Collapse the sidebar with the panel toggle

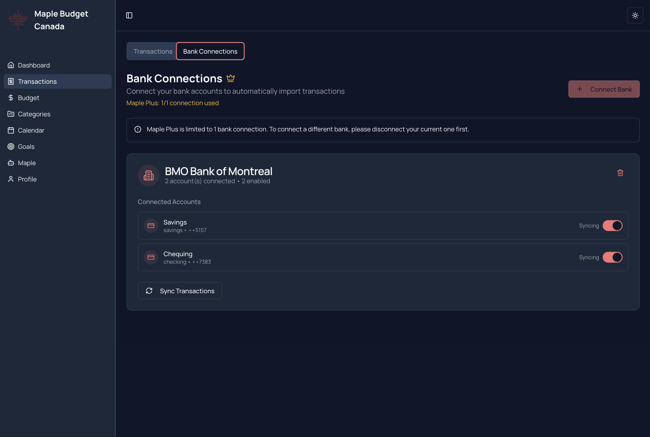(129, 15)
